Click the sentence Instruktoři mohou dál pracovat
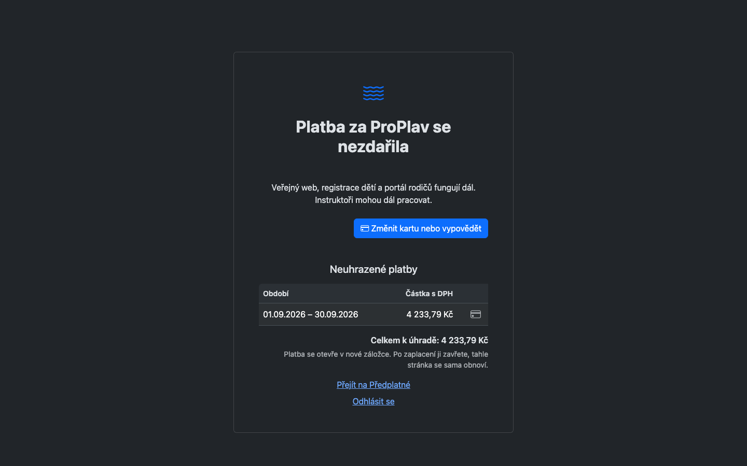Image resolution: width=747 pixels, height=466 pixels. [x=374, y=200]
